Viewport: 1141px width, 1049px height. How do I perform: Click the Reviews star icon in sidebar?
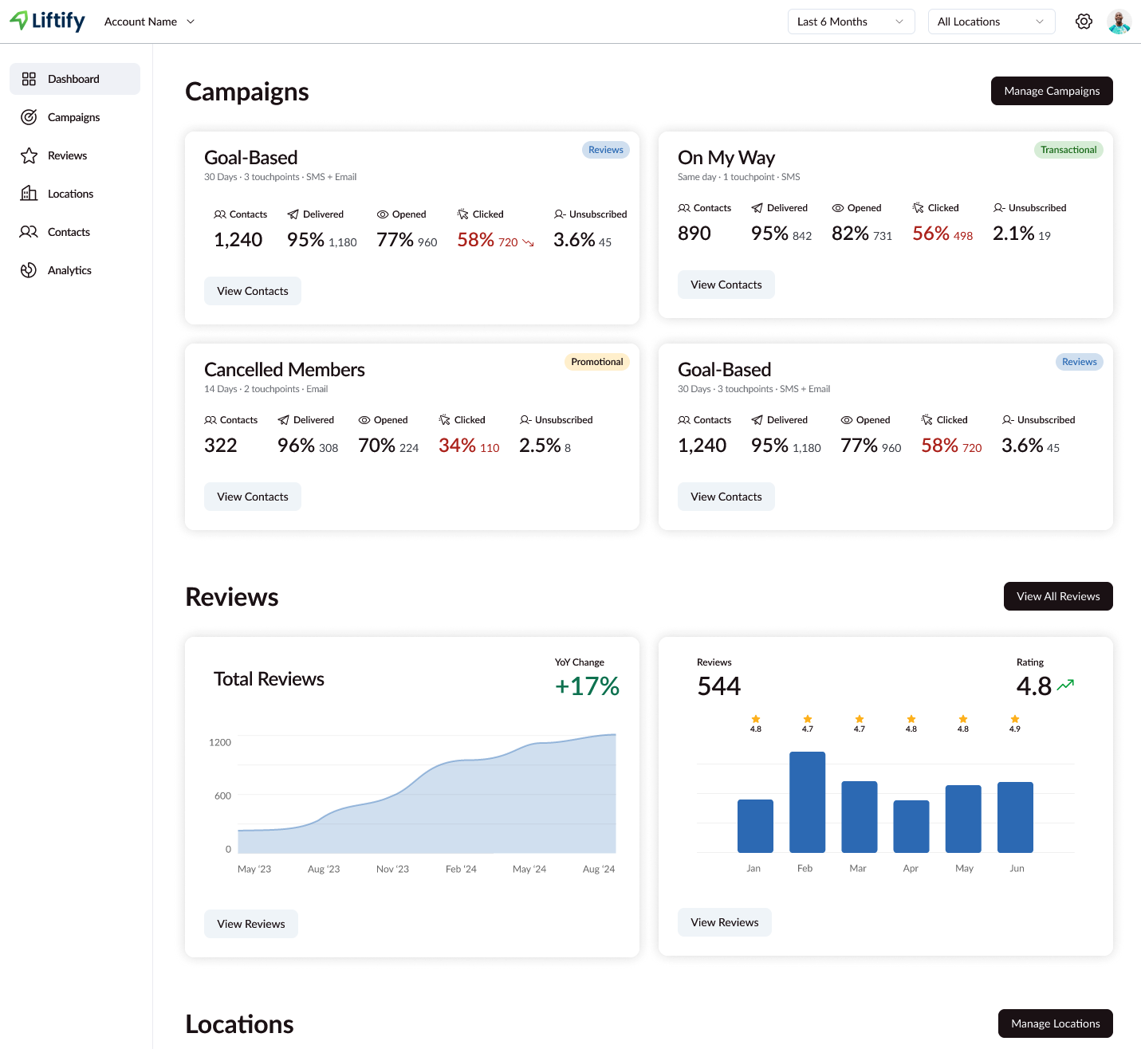coord(29,155)
